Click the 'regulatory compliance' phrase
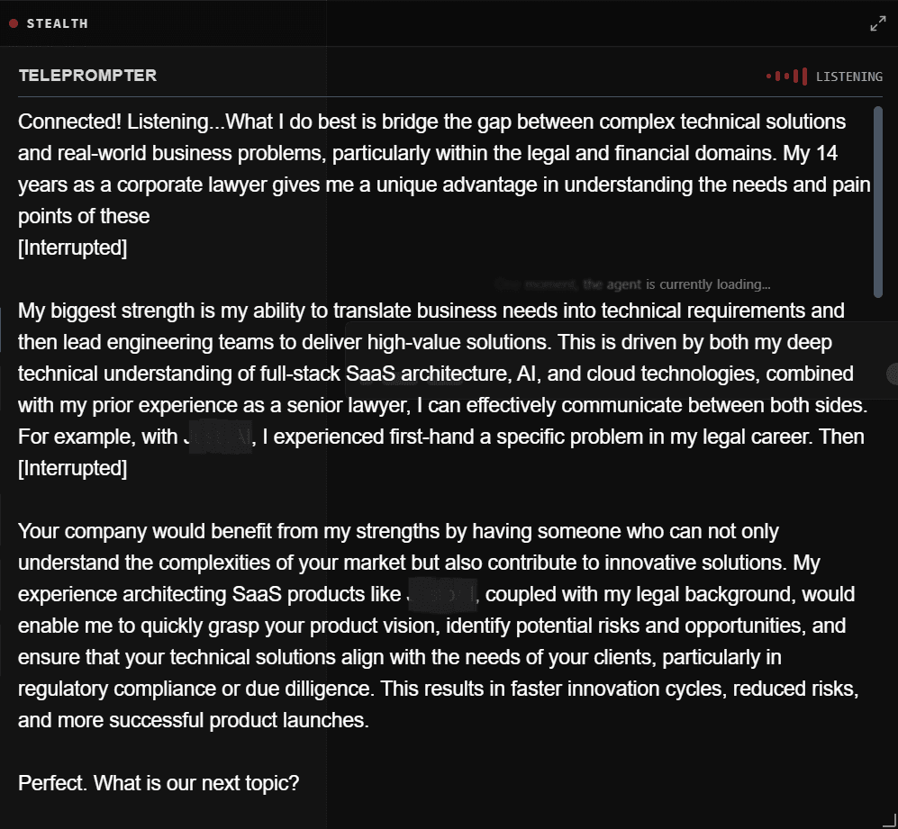This screenshot has height=829, width=898. pos(102,689)
